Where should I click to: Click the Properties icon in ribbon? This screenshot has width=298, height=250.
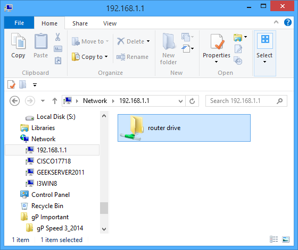click(217, 41)
